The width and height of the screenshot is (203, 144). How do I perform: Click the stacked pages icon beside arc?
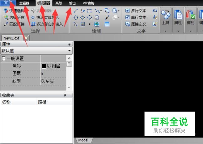pyautogui.click(x=97, y=17)
